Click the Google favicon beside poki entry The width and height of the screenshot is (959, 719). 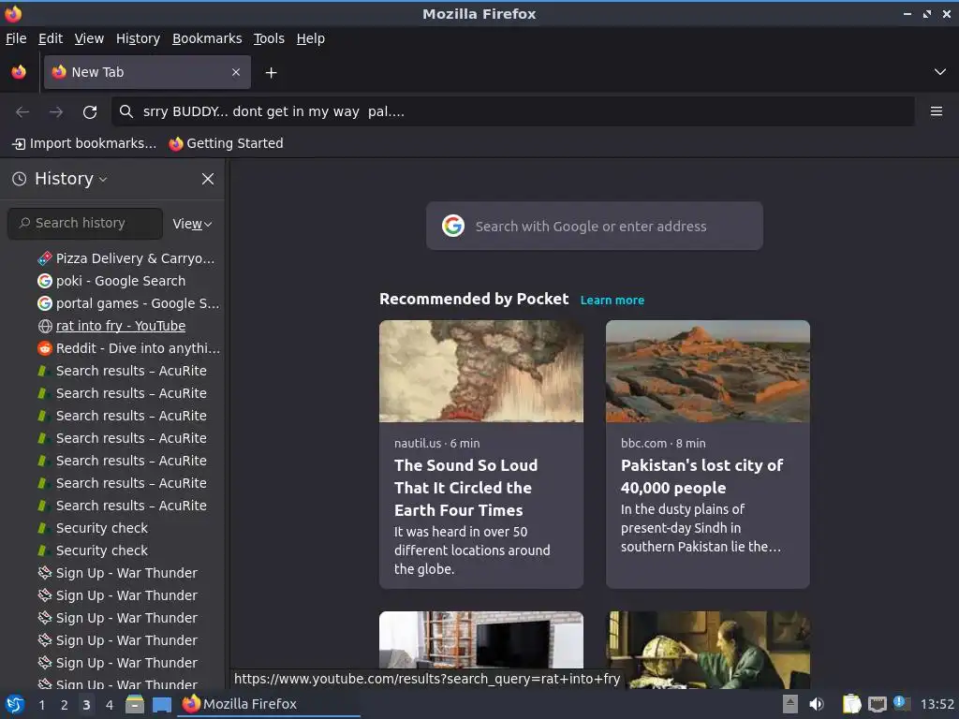coord(45,281)
